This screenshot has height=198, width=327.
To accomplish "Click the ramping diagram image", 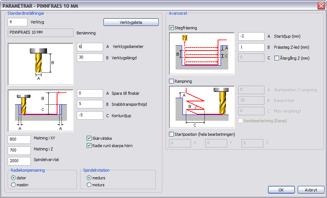I will 202,107.
